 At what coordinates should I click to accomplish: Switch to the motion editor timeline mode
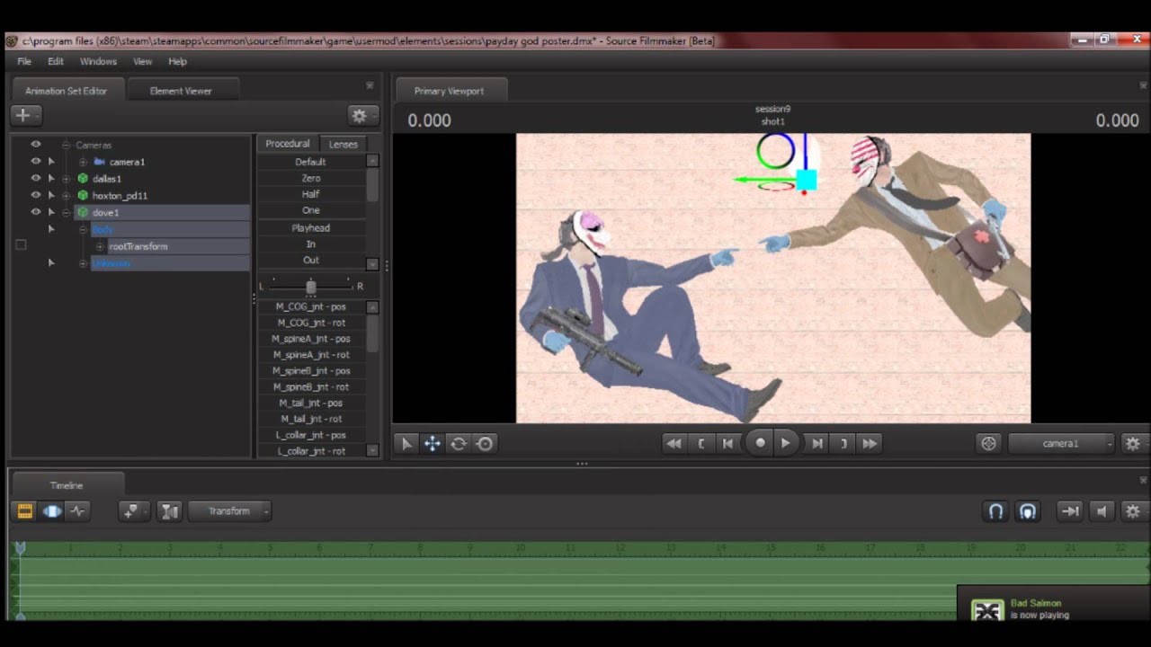click(x=52, y=511)
